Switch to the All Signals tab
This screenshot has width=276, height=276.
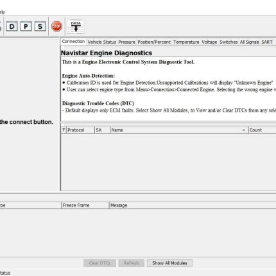[x=249, y=42]
